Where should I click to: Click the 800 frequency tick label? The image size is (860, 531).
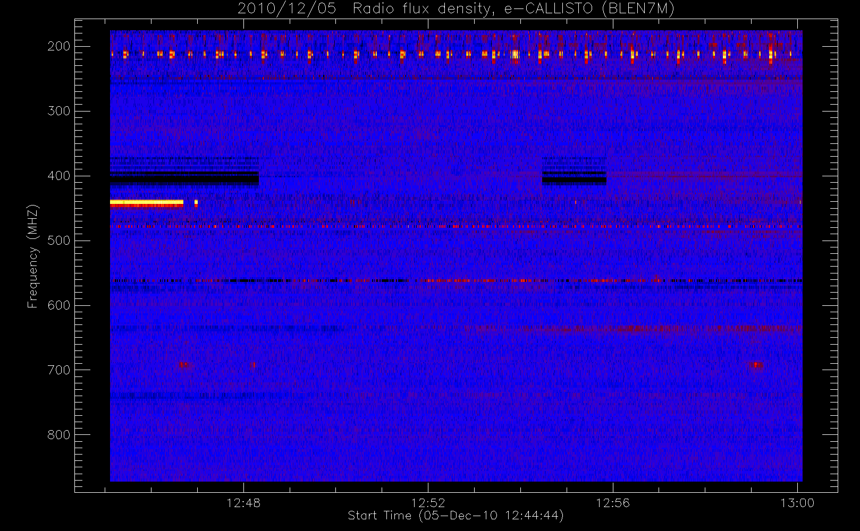point(59,435)
